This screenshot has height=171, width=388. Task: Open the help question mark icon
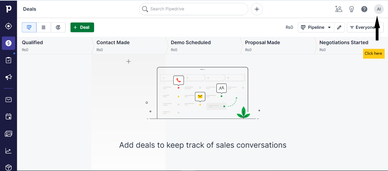tap(364, 9)
